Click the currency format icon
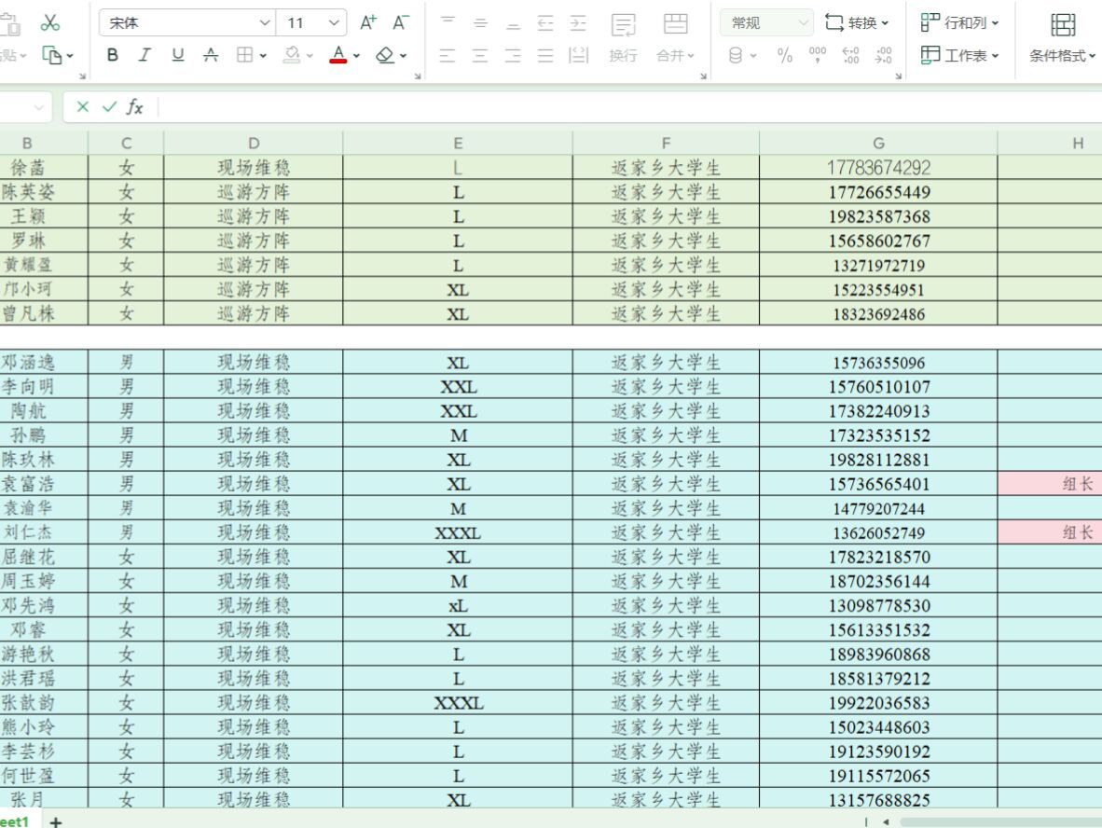This screenshot has width=1102, height=828. tap(736, 55)
